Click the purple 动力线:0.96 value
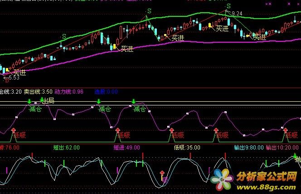Image resolution: width=301 pixels, height=194 pixels. click(69, 92)
